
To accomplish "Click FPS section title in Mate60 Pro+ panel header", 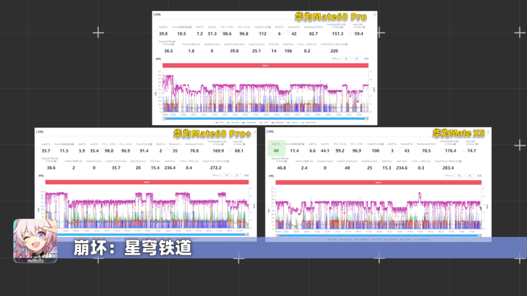I will click(41, 132).
